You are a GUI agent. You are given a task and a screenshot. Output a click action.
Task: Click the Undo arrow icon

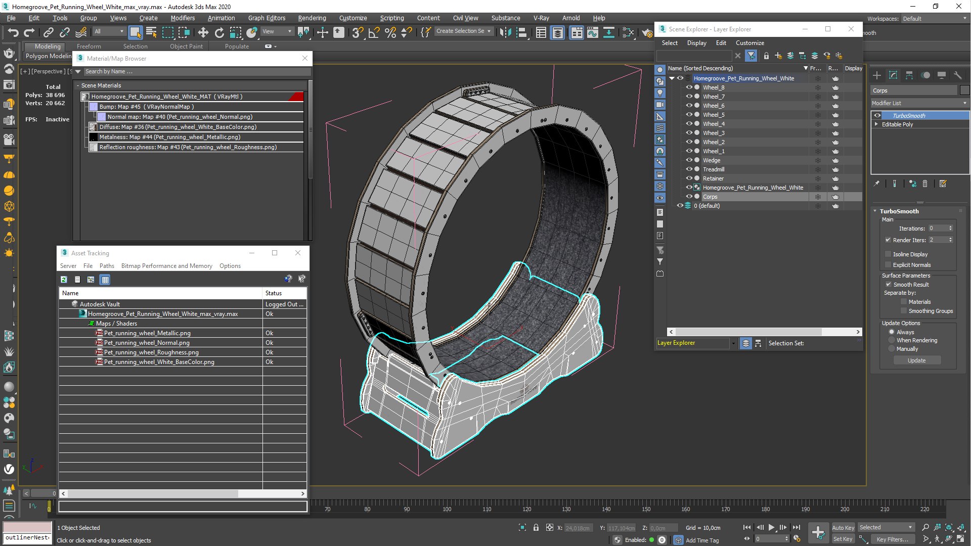[13, 33]
